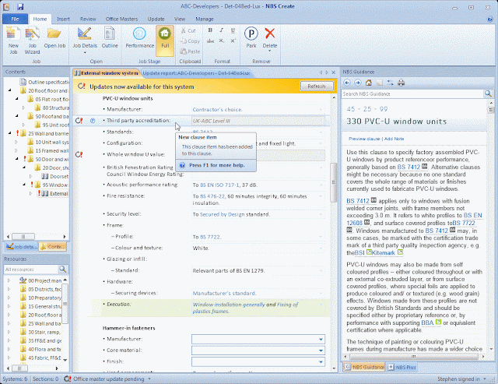Click the Delete red X icon
Image resolution: width=498 pixels, height=384 pixels.
[x=270, y=33]
